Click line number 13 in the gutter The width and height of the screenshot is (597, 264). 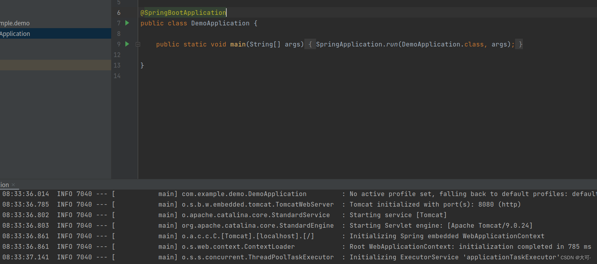(x=117, y=65)
